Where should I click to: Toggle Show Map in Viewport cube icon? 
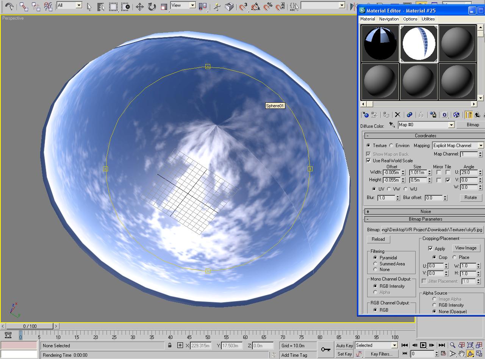pos(456,114)
